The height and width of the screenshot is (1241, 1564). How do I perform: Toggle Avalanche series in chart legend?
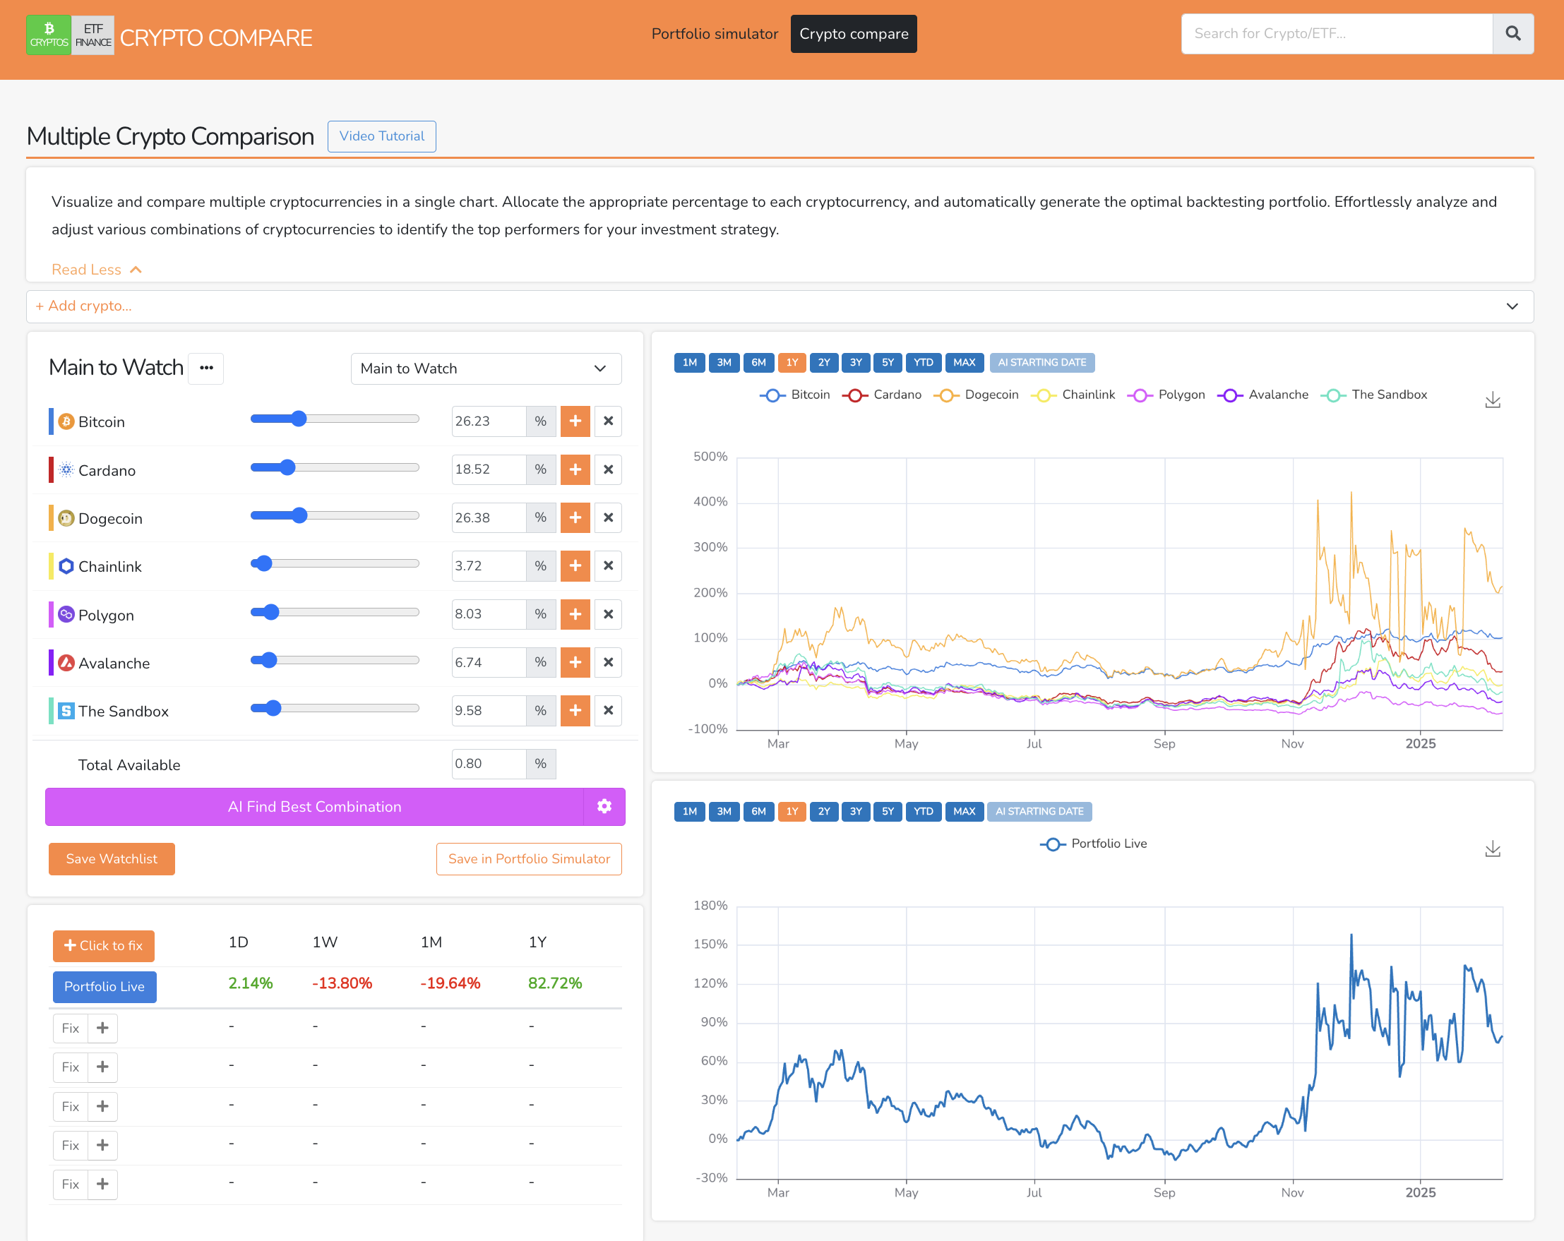click(1263, 395)
